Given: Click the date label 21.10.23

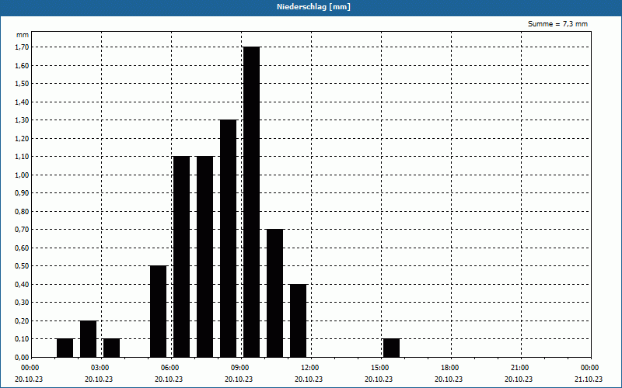Looking at the screenshot, I should (x=589, y=379).
